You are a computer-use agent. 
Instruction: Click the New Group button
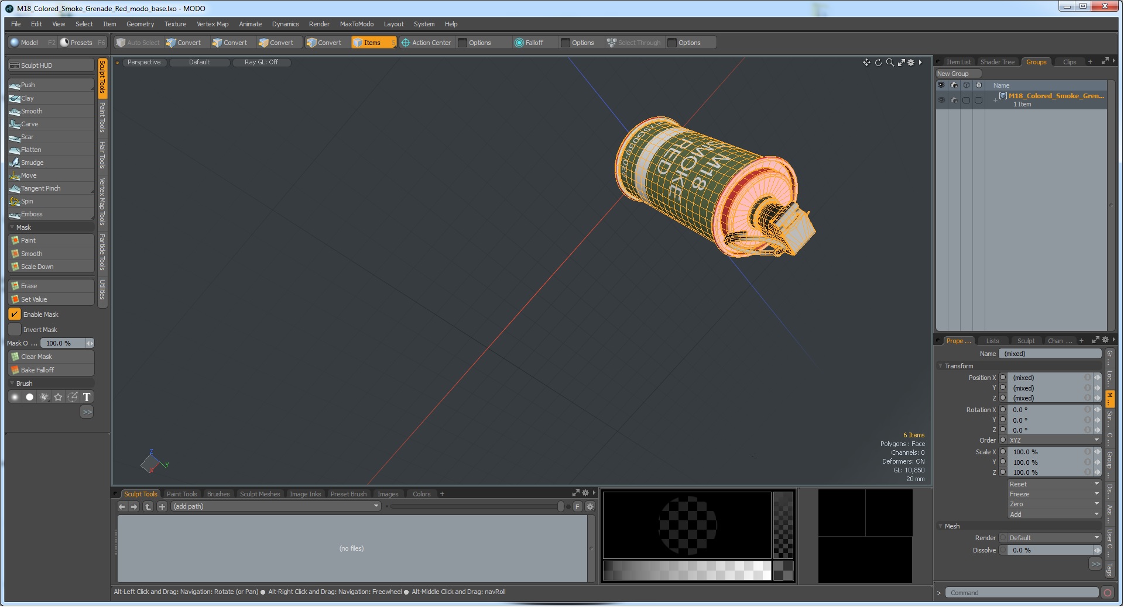[958, 74]
